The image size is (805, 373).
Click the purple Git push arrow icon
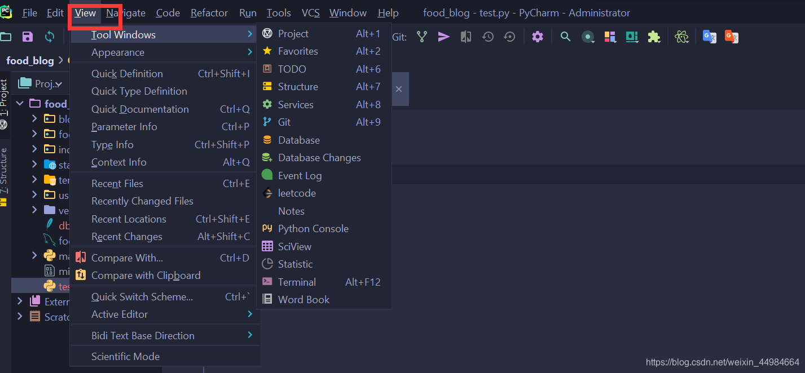coord(444,37)
